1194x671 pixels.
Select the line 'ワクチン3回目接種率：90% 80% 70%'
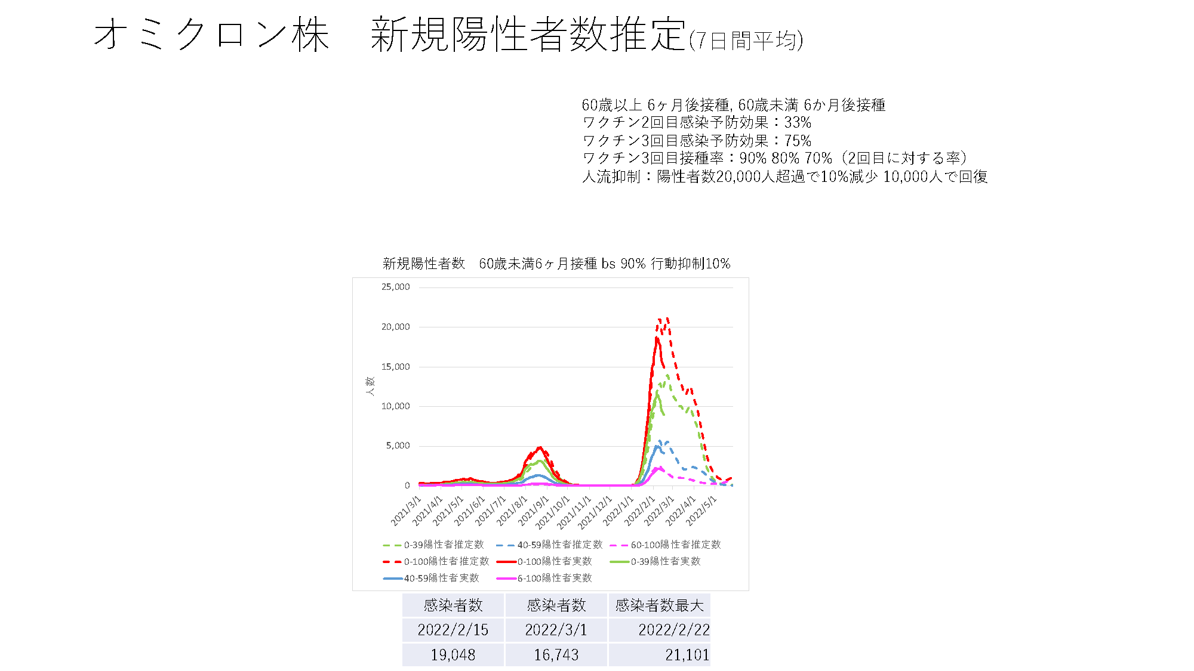coord(707,158)
